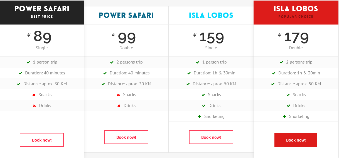Click red X icon beside Snacks in €89 plan
The height and width of the screenshot is (158, 339).
[34, 95]
